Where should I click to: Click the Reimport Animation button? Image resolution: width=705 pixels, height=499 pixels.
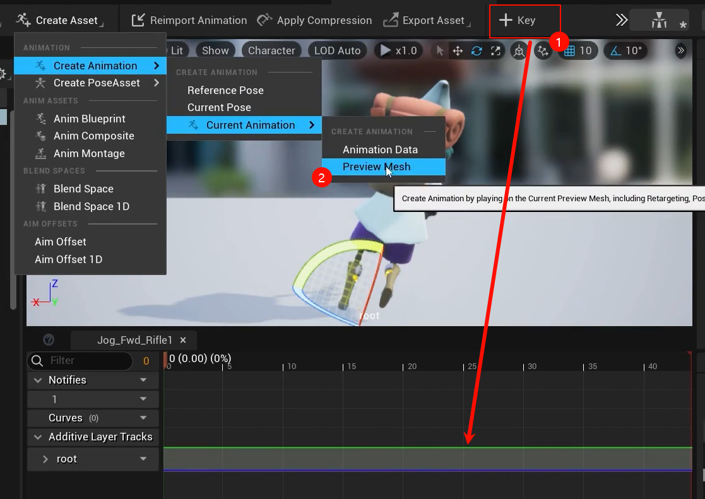point(189,20)
